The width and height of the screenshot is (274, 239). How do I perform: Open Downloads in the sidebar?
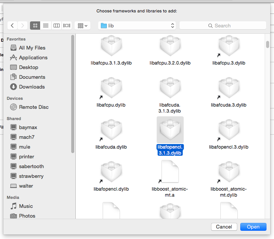32,87
